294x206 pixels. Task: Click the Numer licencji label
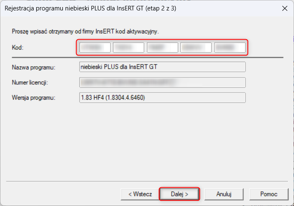[x=30, y=83]
